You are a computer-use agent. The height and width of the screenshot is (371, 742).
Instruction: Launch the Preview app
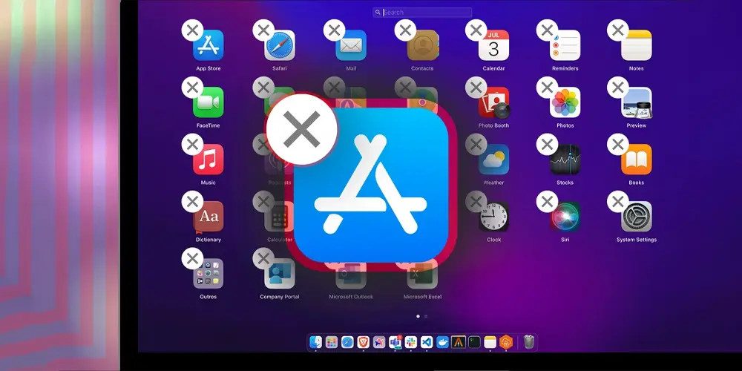[637, 102]
